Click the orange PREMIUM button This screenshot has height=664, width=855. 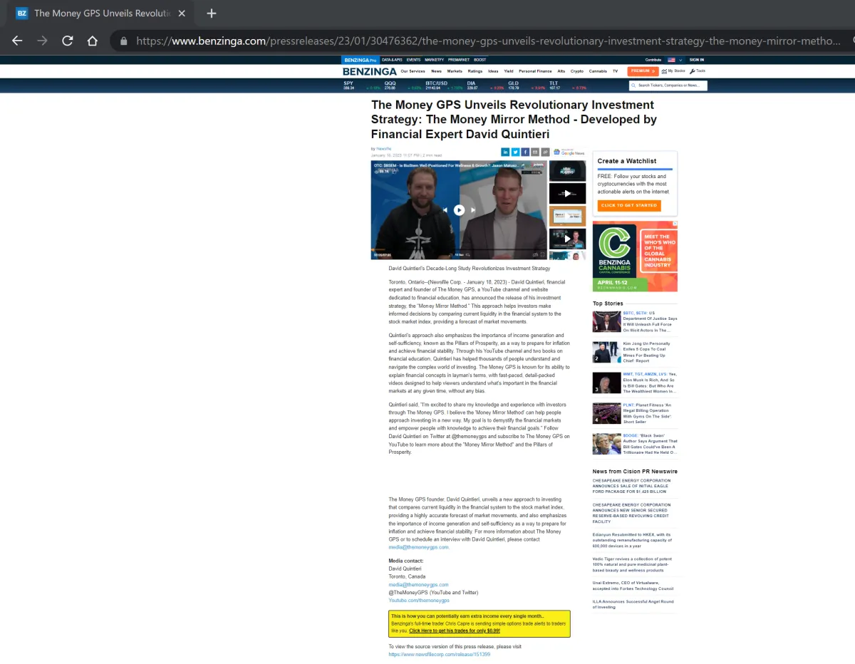tap(643, 71)
